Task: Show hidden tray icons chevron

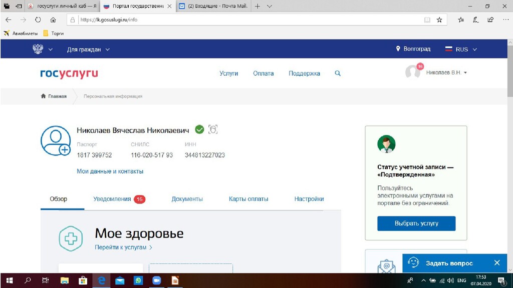Action: click(x=423, y=280)
